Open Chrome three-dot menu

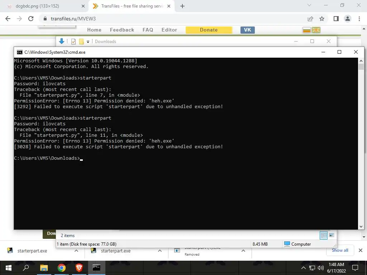pos(359,19)
